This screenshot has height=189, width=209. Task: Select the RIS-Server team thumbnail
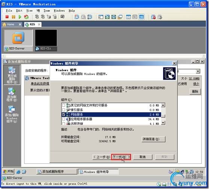[18, 40]
